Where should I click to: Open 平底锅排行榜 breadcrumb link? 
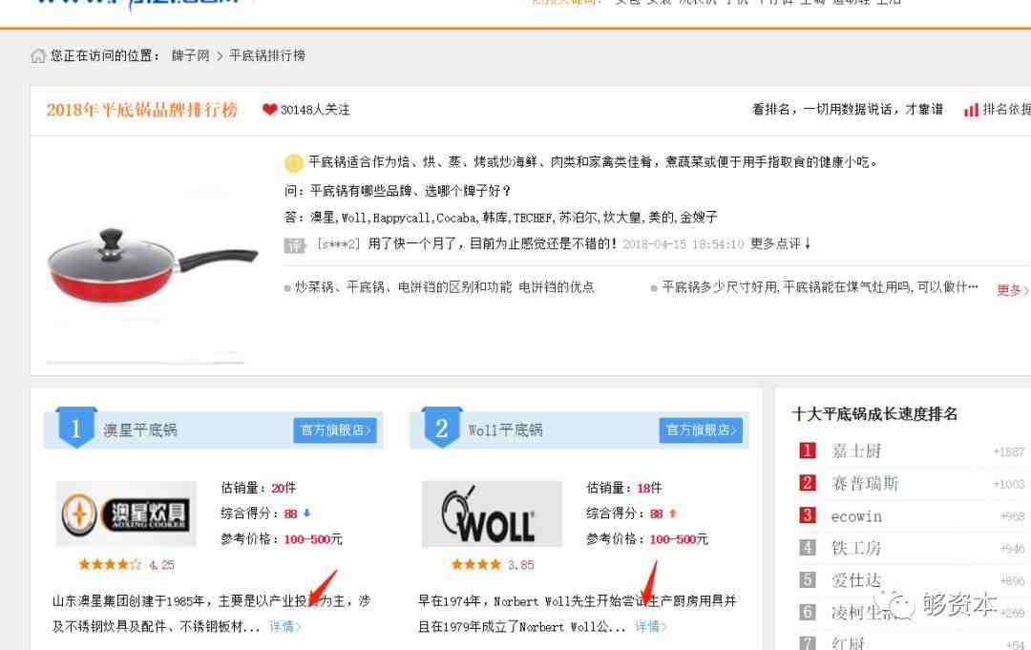pos(267,56)
